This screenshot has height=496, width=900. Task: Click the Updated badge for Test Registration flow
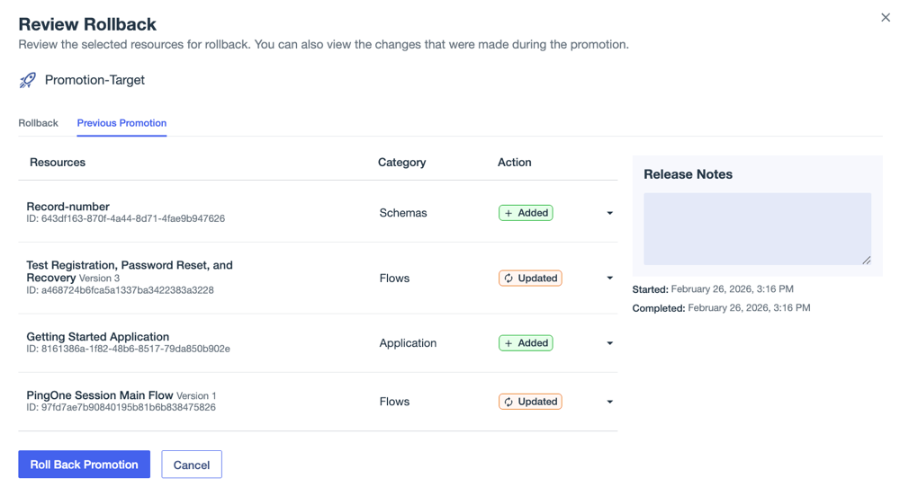point(530,279)
